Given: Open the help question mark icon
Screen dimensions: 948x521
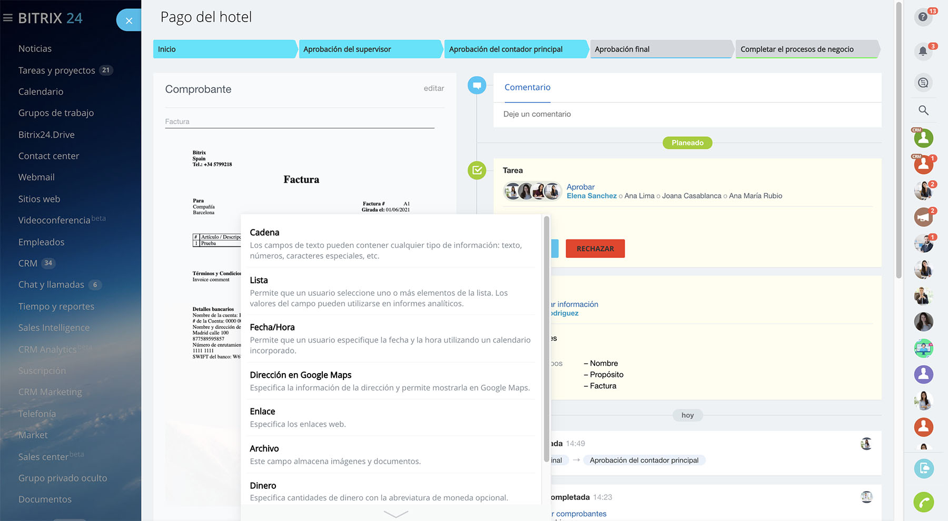Looking at the screenshot, I should (x=923, y=17).
